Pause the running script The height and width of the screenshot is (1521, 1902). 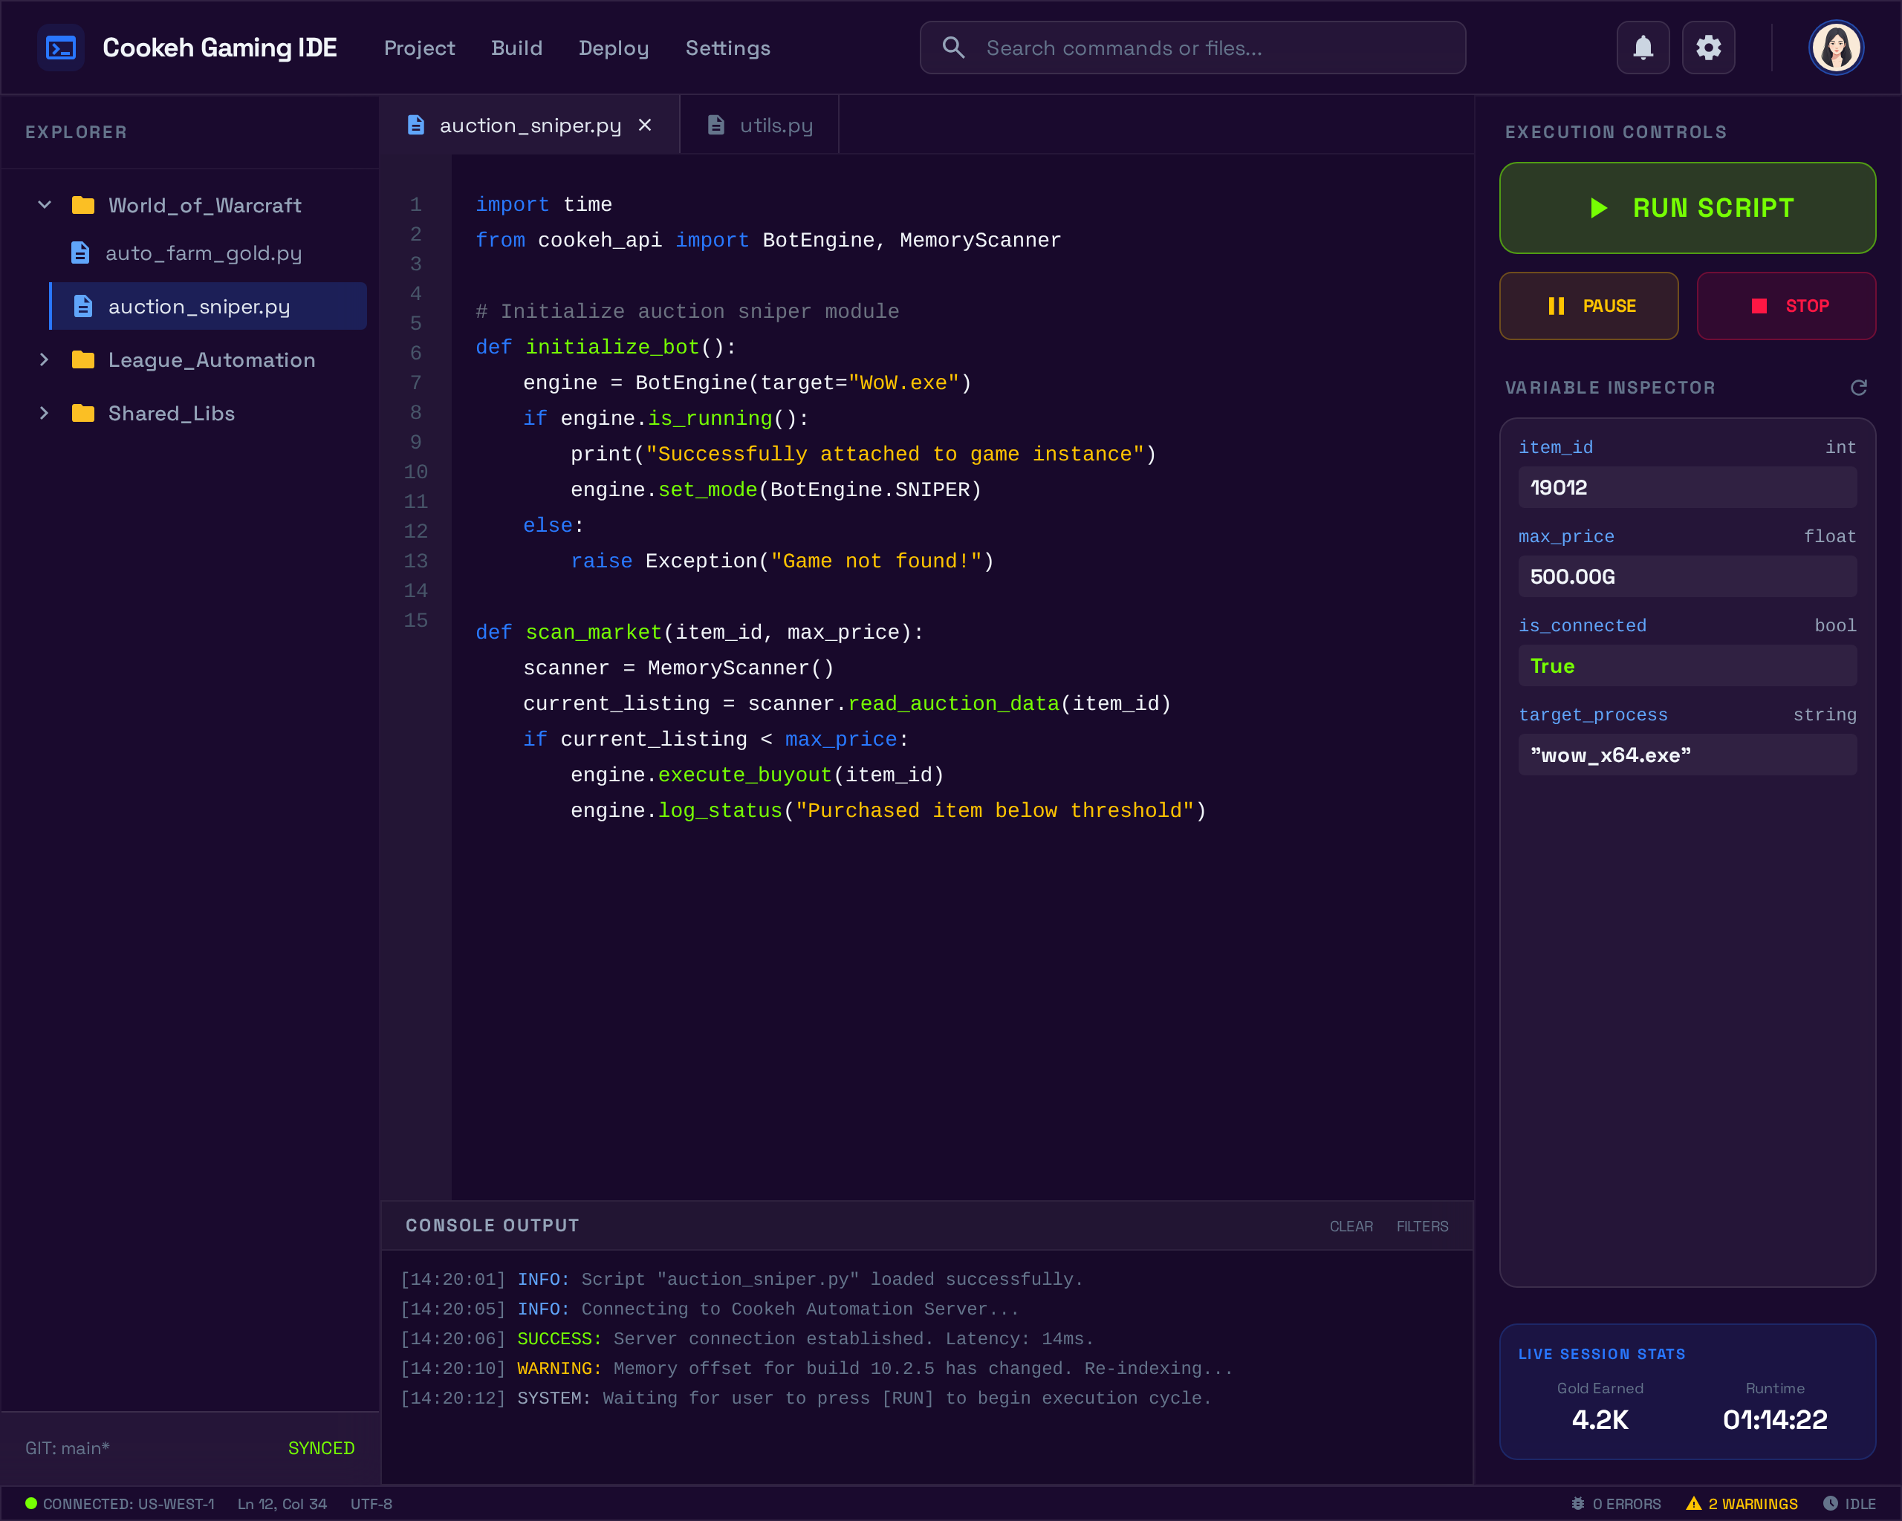[x=1588, y=306]
